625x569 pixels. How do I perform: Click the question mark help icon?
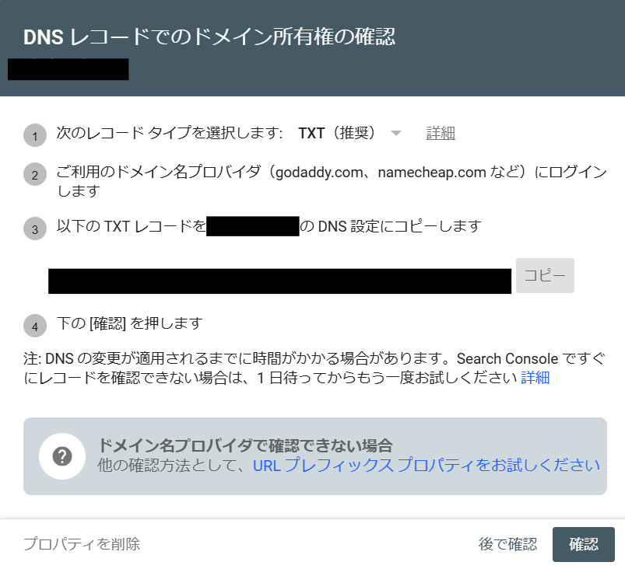[62, 456]
